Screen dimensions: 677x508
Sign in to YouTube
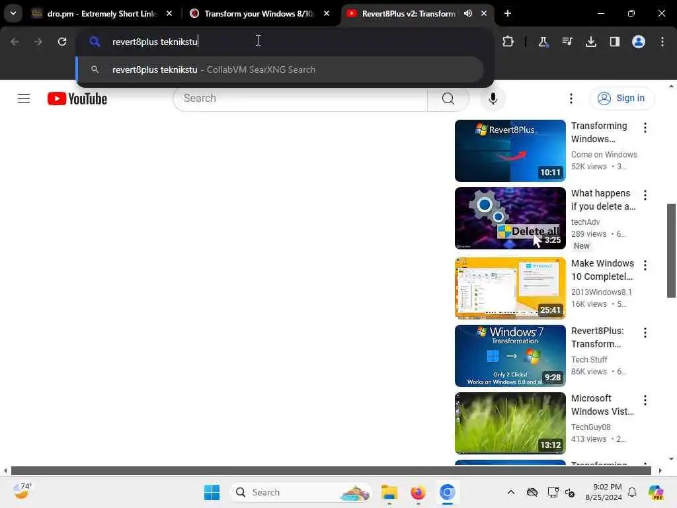622,99
